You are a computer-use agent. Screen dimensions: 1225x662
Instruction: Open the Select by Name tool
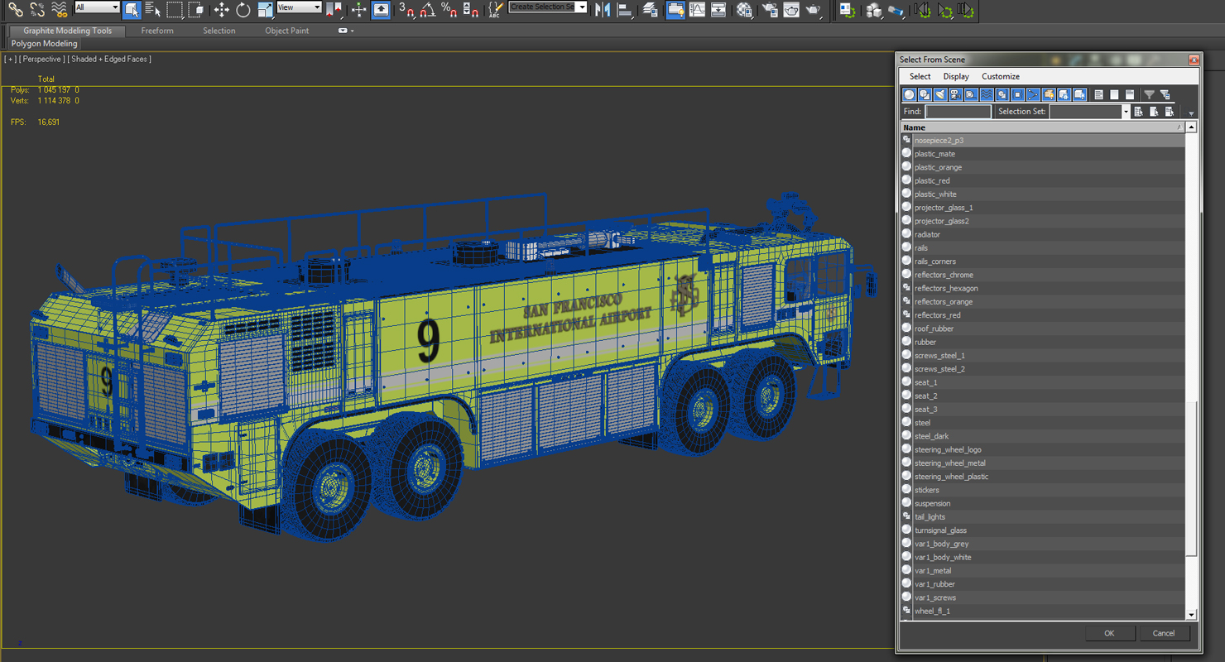[153, 10]
